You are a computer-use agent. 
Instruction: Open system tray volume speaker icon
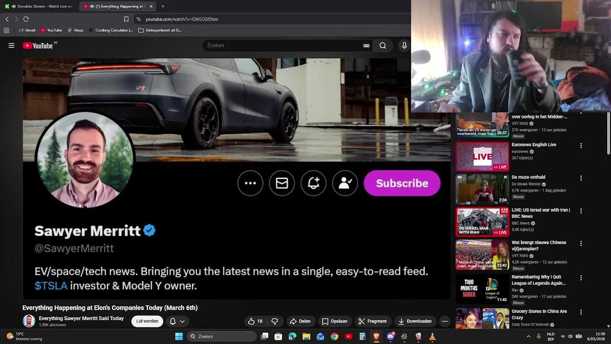570,336
